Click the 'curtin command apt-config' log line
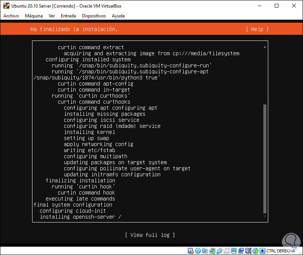Image resolution: width=303 pixels, height=255 pixels. (x=96, y=84)
